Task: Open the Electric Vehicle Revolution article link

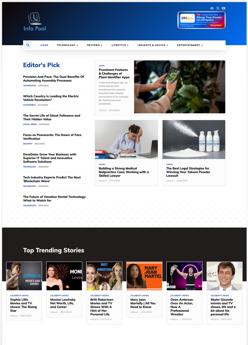Action: point(51,98)
